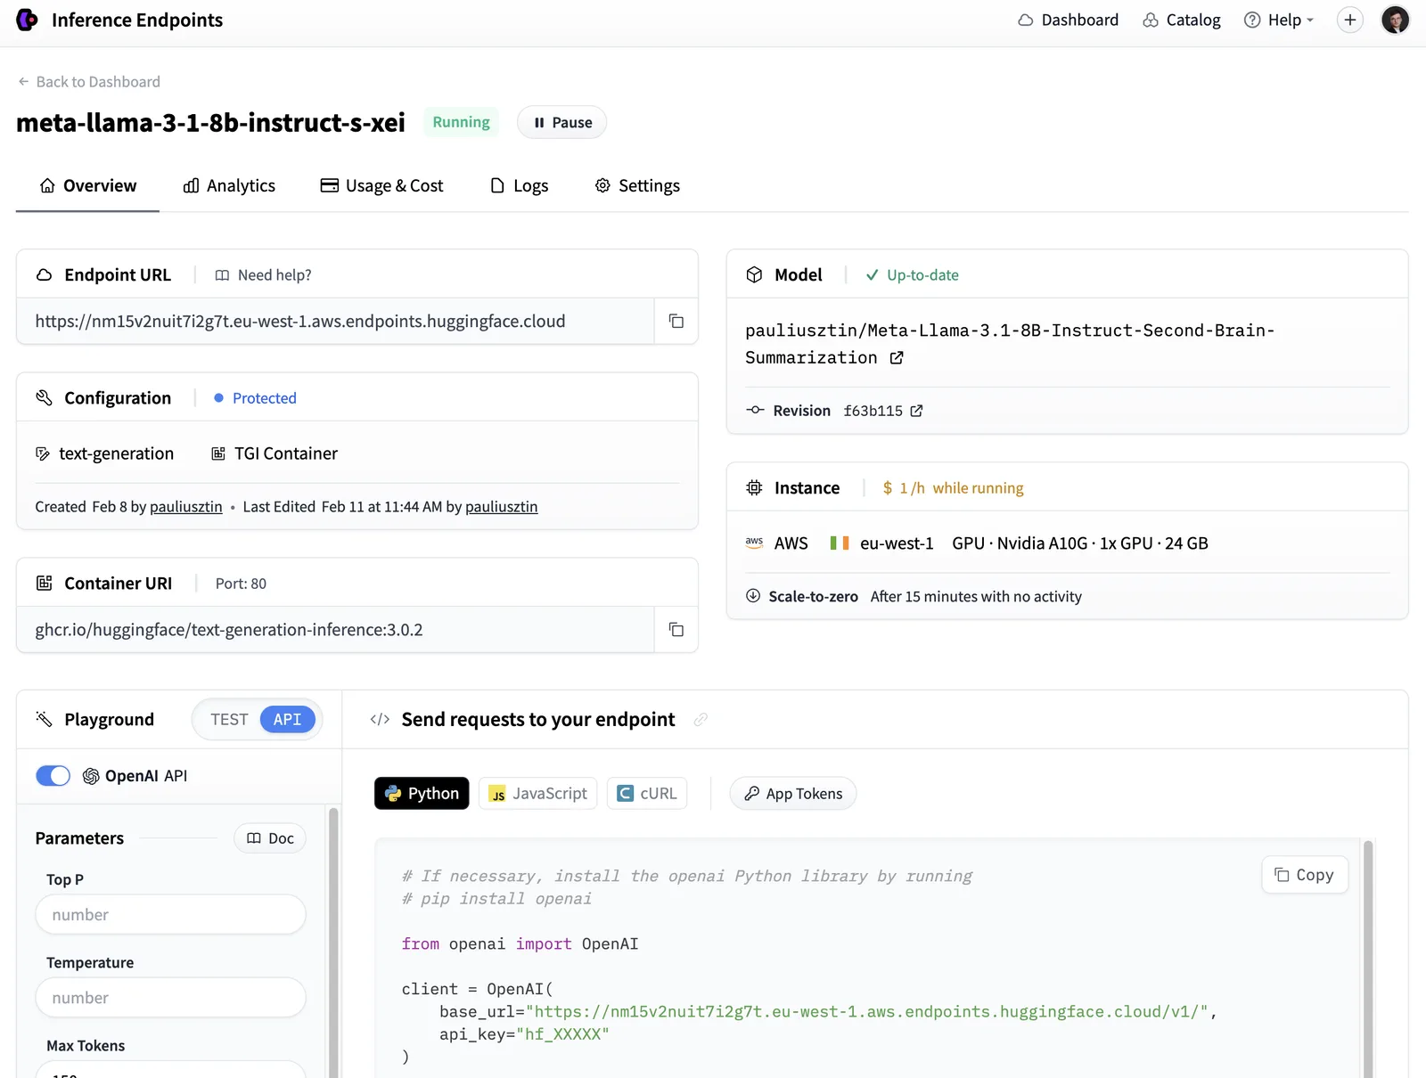The image size is (1426, 1078).
Task: Copy the Endpoint URL
Action: (676, 321)
